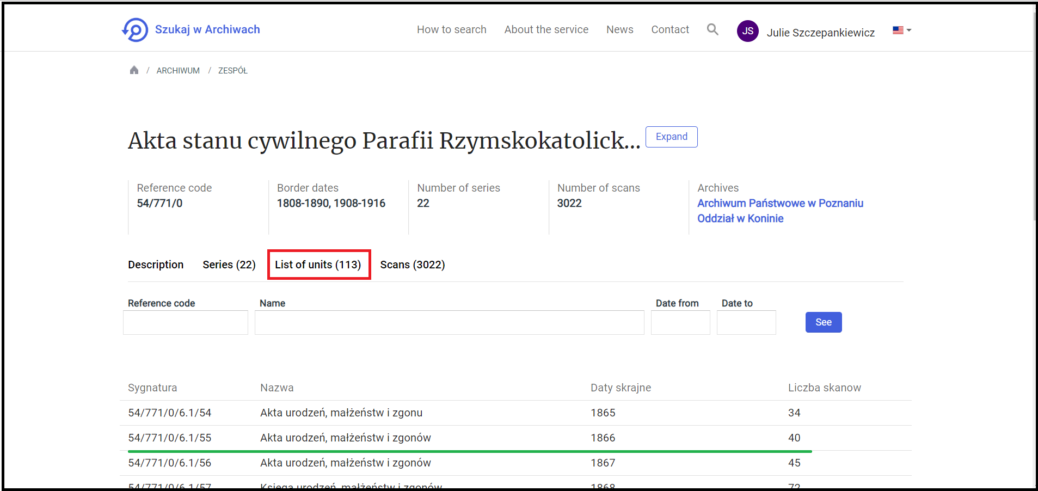Click the JS user avatar circle
This screenshot has height=491, width=1038.
pyautogui.click(x=747, y=31)
